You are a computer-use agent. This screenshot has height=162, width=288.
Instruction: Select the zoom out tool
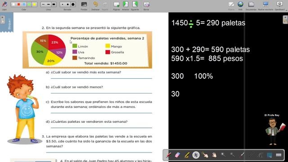pos(233,155)
